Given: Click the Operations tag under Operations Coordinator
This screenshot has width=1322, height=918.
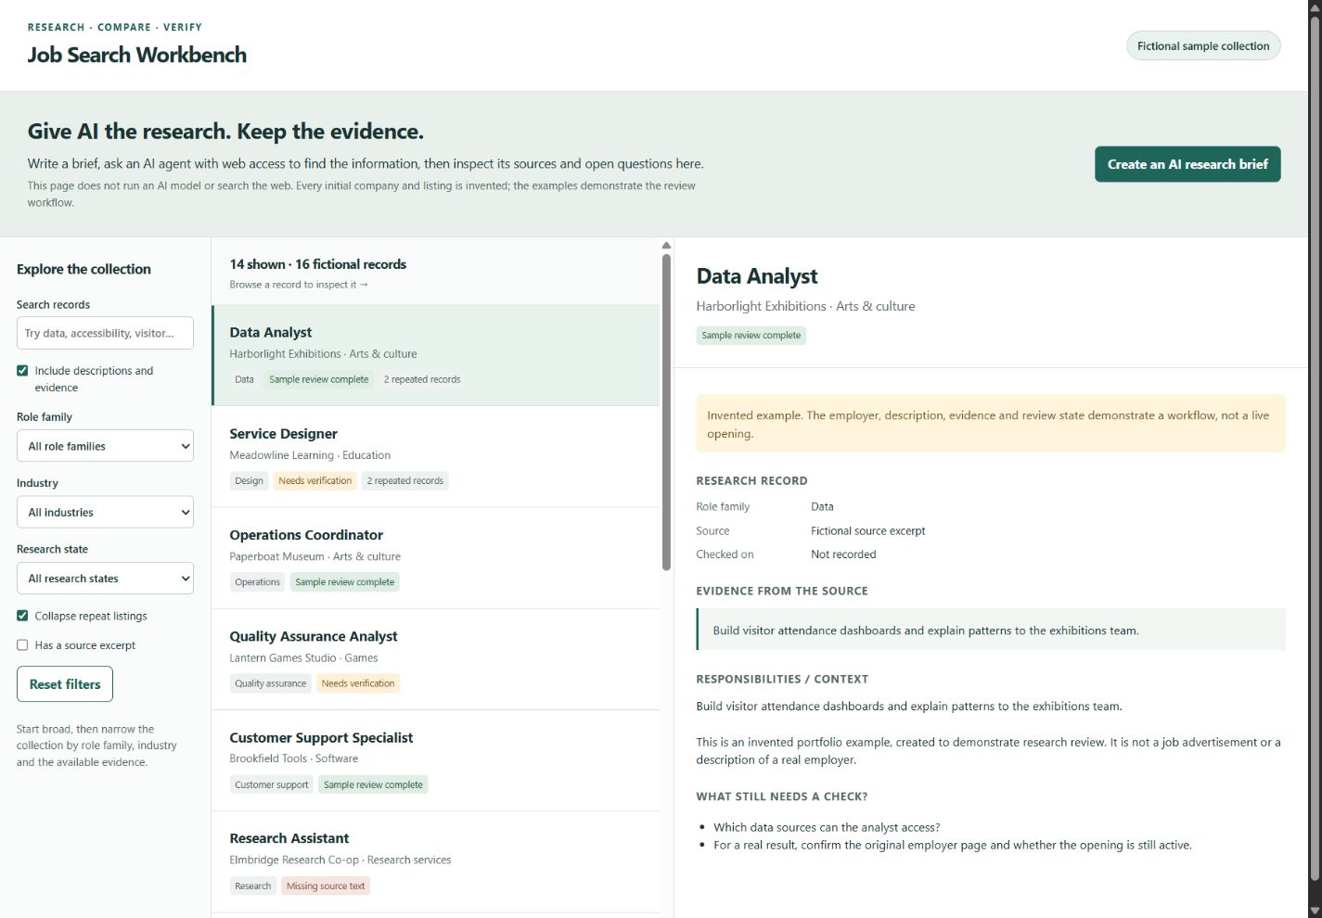Looking at the screenshot, I should [x=257, y=582].
